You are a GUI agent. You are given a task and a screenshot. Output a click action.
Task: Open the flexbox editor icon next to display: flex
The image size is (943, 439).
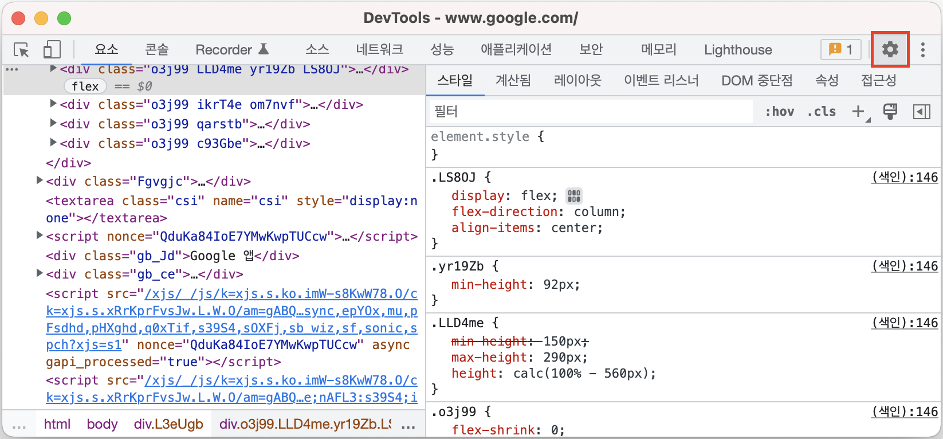pyautogui.click(x=573, y=196)
